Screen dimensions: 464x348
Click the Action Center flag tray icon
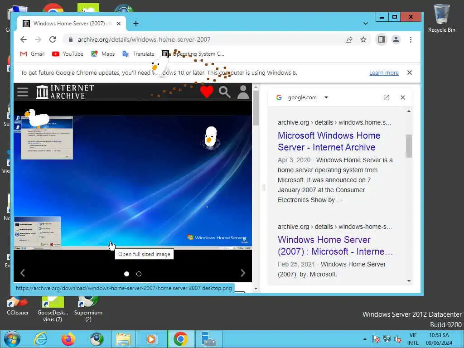coord(376,339)
